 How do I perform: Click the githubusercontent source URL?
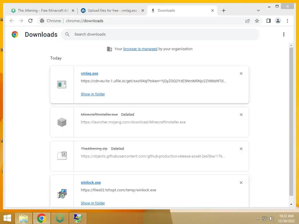click(153, 156)
